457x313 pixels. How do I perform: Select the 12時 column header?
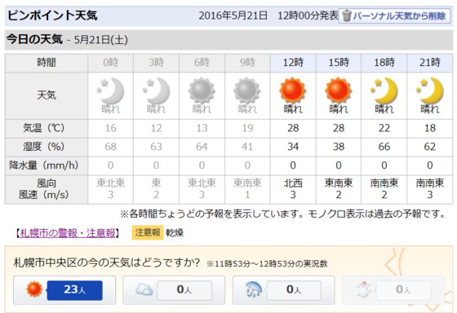293,63
